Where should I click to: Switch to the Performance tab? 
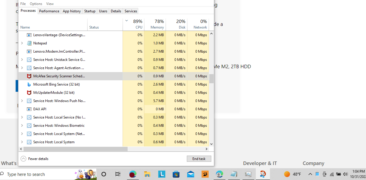[49, 11]
